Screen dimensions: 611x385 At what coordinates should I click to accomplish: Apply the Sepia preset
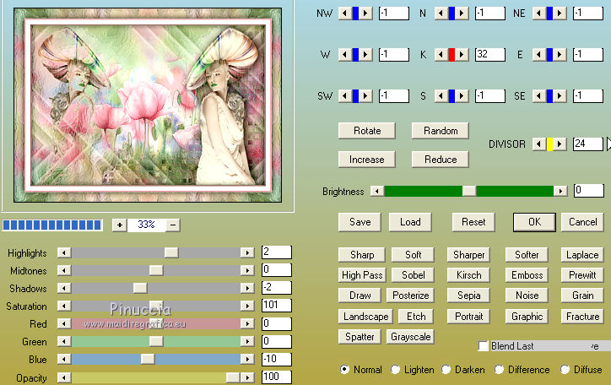(x=468, y=296)
